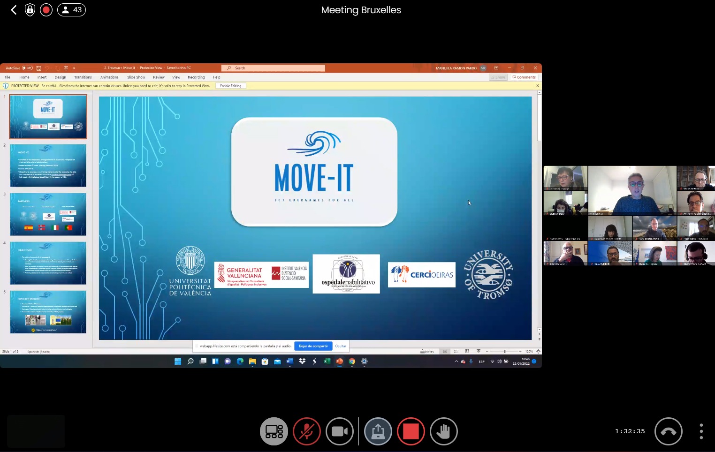
Task: Open the meeting lock icon
Action: click(x=30, y=10)
